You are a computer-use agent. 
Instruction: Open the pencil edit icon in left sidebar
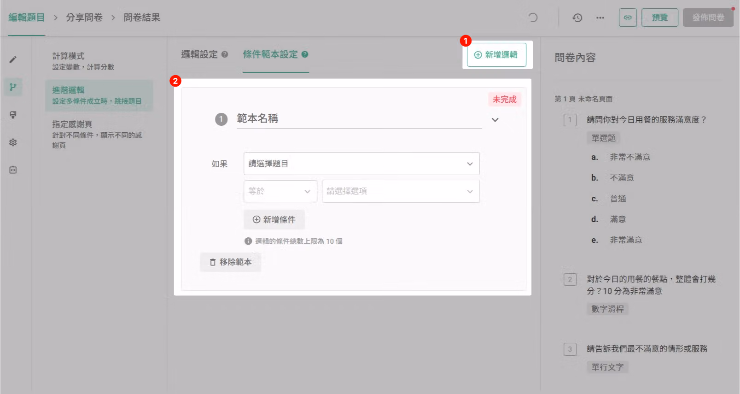tap(13, 59)
